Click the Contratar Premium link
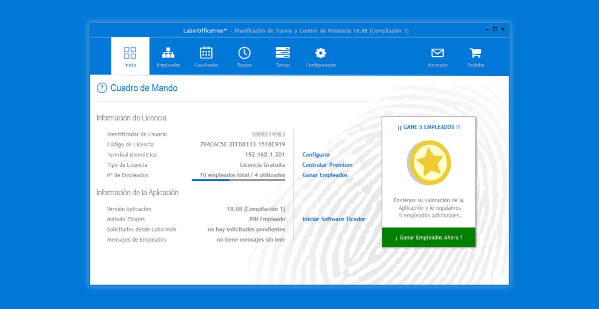 327,165
